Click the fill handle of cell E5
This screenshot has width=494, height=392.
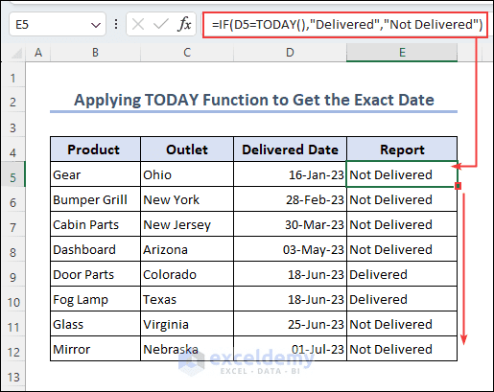pyautogui.click(x=458, y=186)
